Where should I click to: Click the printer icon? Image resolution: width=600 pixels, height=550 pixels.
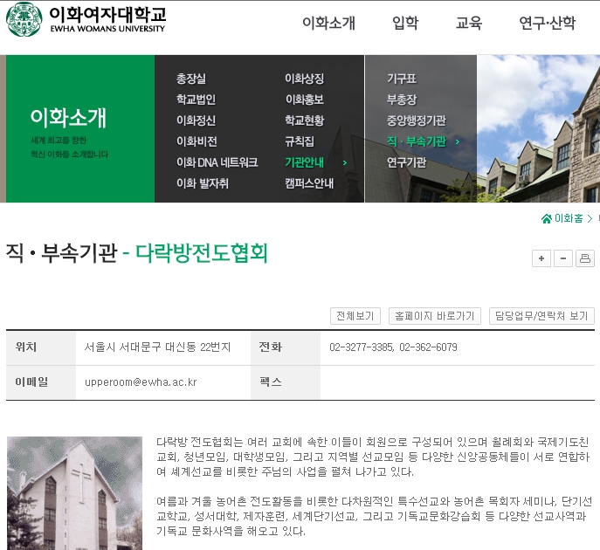[x=585, y=258]
